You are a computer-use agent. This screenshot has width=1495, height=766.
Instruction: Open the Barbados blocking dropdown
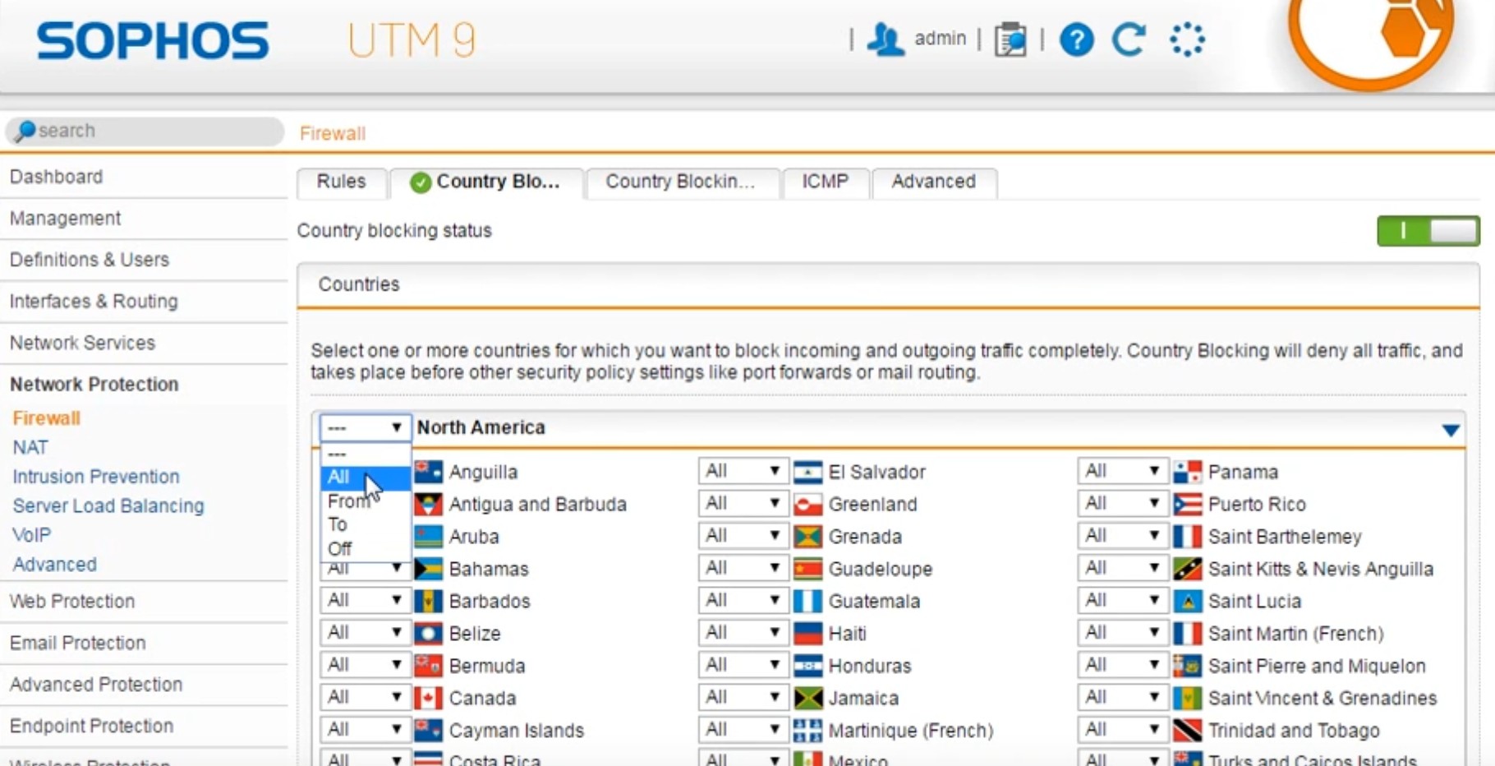(x=365, y=601)
